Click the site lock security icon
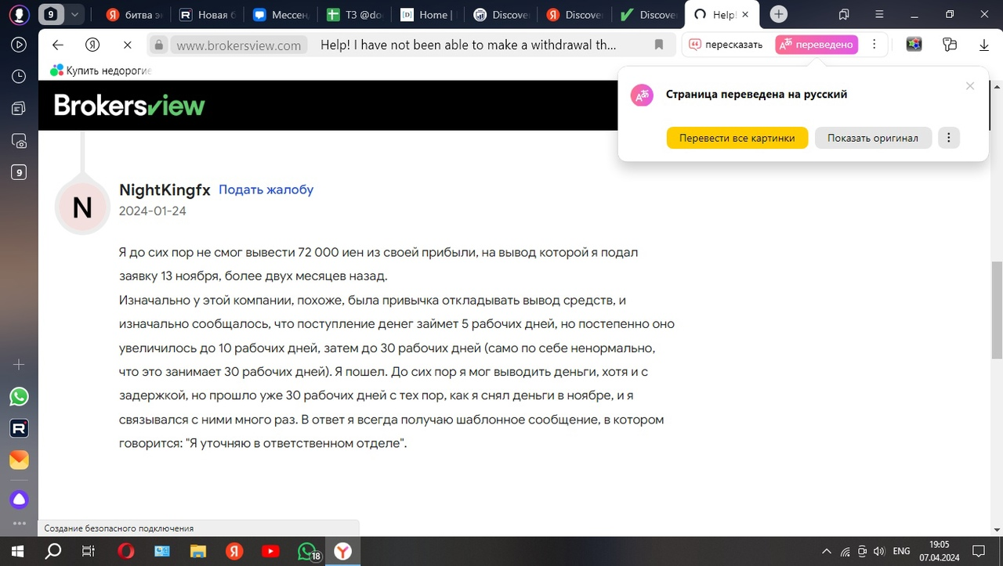Viewport: 1003px width, 566px height. pos(159,45)
